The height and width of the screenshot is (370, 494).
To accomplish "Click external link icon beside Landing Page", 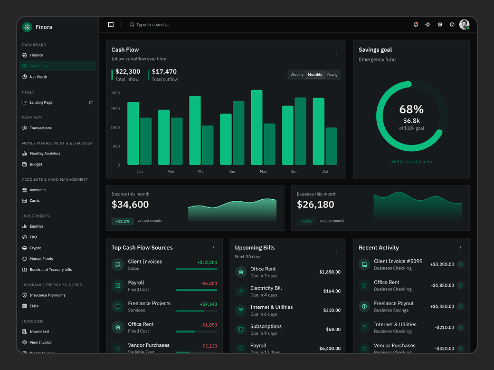I will [91, 102].
